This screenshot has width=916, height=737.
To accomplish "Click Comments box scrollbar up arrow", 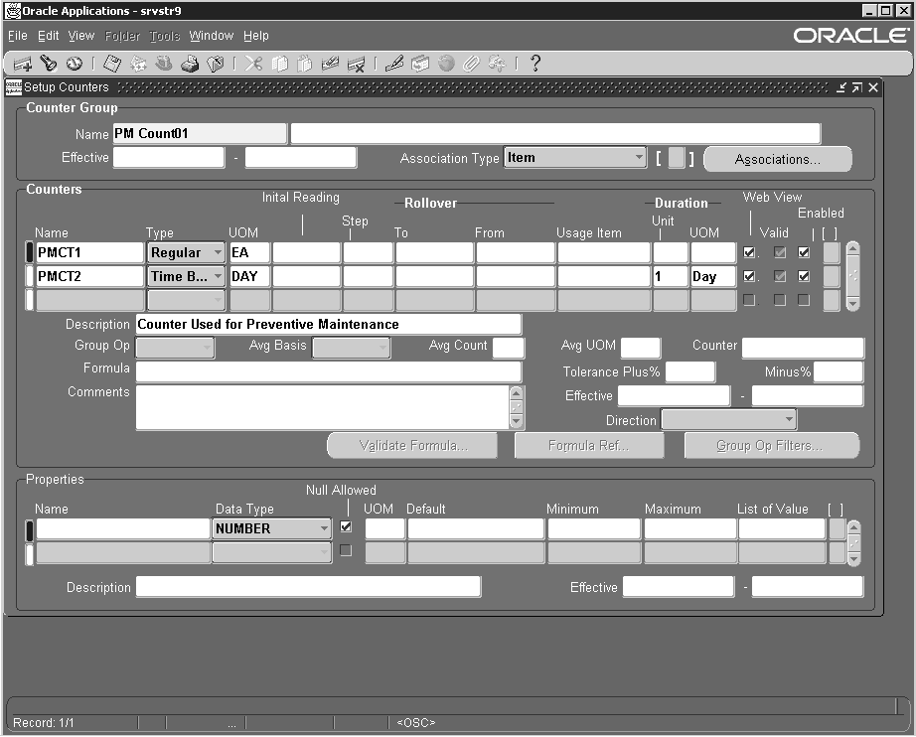I will point(517,392).
